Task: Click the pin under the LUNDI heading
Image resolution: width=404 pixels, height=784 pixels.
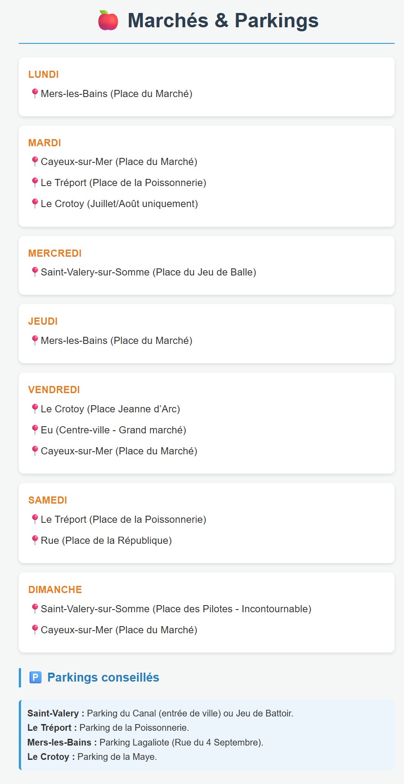Action: click(35, 93)
